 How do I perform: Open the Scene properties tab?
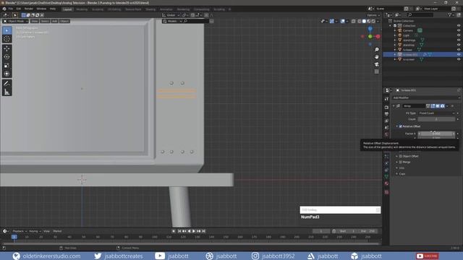pyautogui.click(x=386, y=127)
